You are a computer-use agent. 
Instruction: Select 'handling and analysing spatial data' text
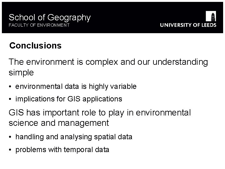[x=74, y=137]
